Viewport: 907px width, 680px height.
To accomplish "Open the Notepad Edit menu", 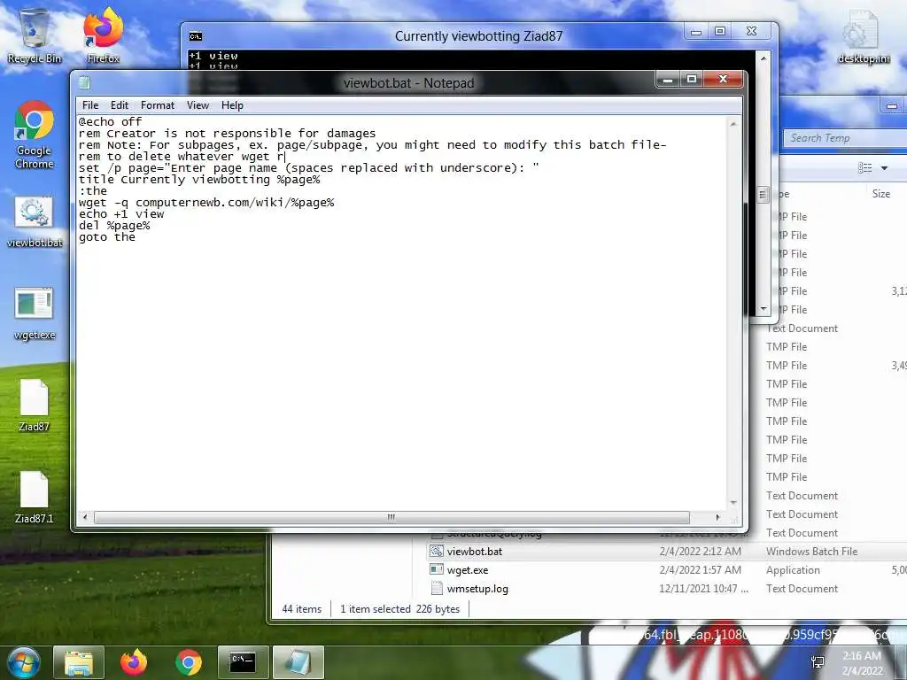I will (x=120, y=105).
